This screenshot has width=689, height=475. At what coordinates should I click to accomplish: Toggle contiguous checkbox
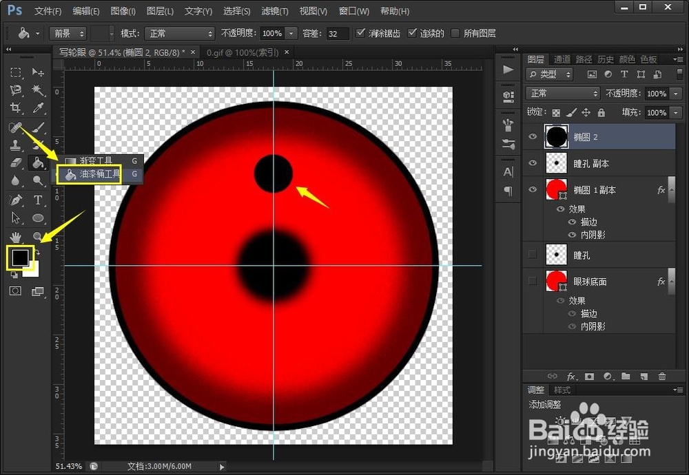412,33
